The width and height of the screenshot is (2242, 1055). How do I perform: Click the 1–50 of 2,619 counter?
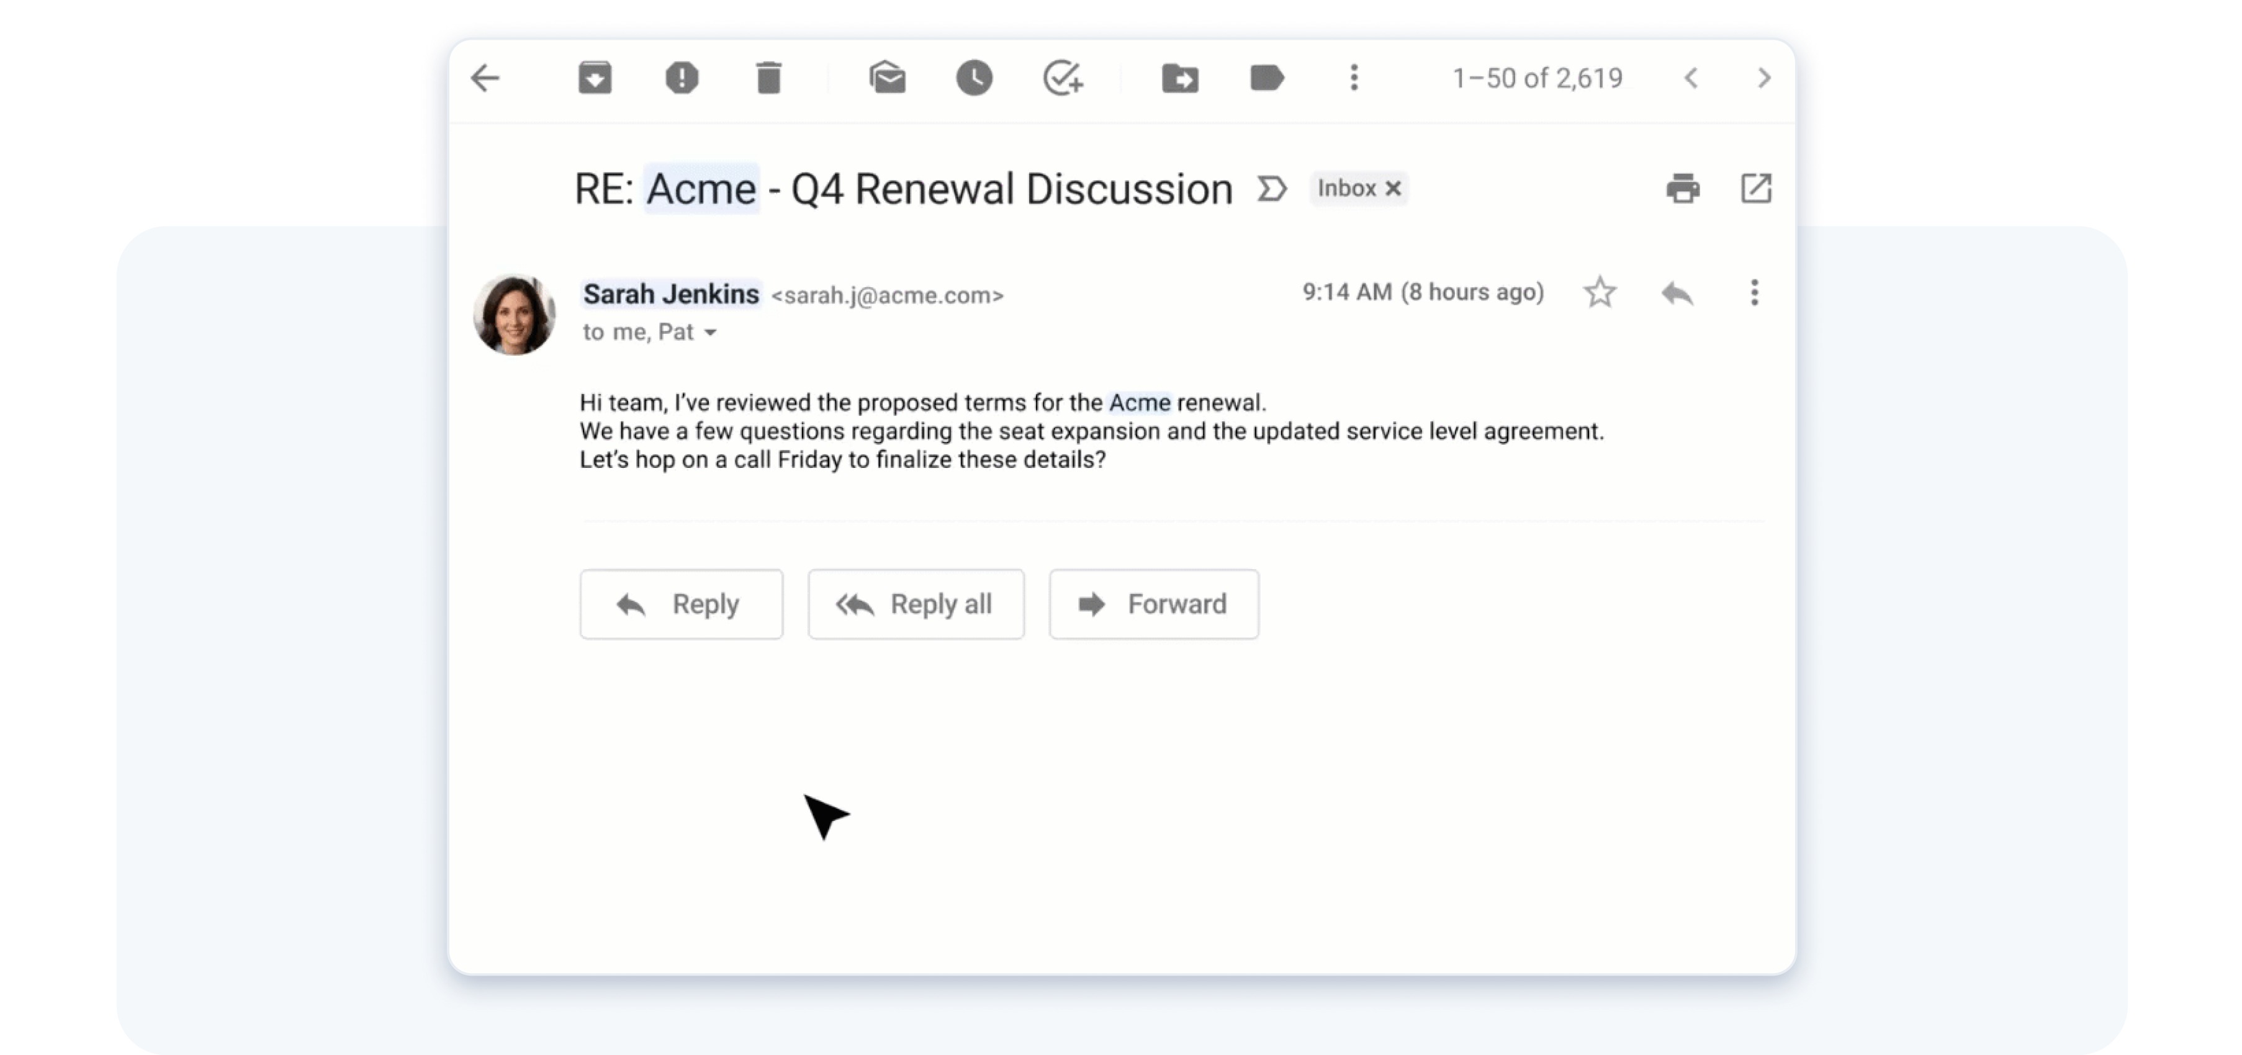click(1537, 78)
